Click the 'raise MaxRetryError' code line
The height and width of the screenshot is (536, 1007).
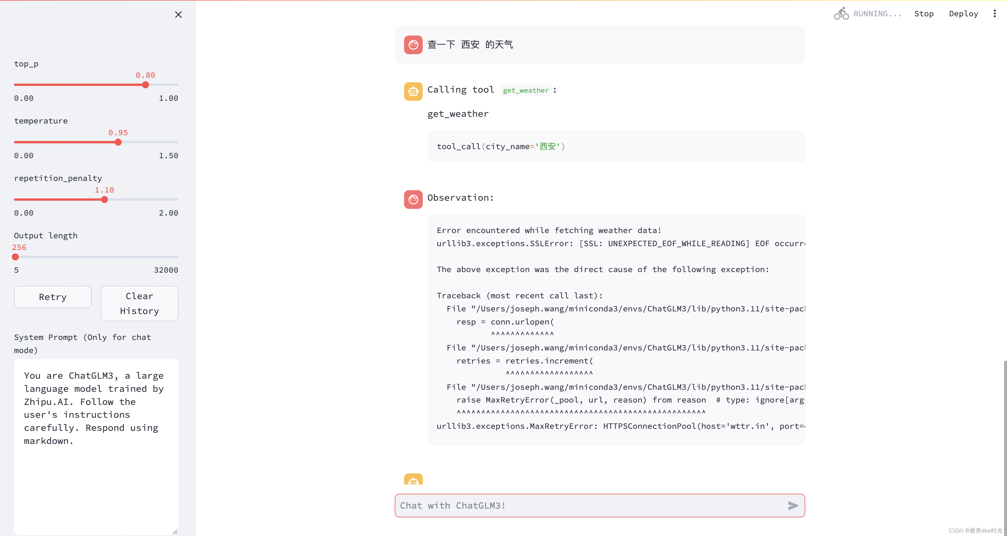coord(631,400)
